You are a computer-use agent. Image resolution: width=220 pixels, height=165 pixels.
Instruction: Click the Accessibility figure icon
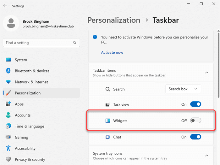coord(8,148)
